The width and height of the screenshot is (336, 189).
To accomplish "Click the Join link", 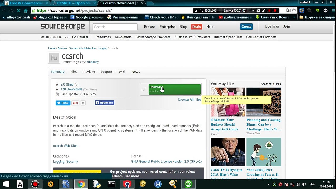I will (x=286, y=27).
